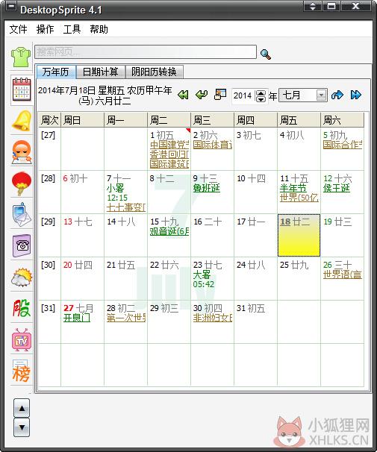Open the 第一次世界 link on July 28
The image size is (377, 452).
[x=125, y=318]
